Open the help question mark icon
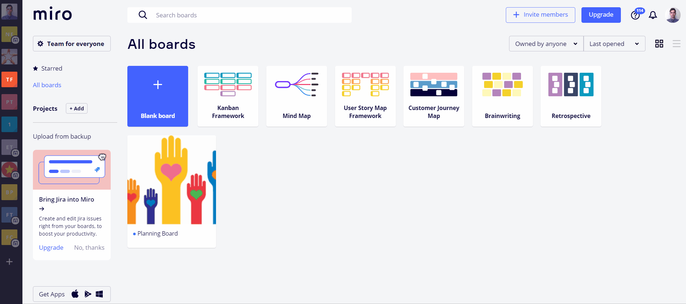This screenshot has width=686, height=304. 635,15
